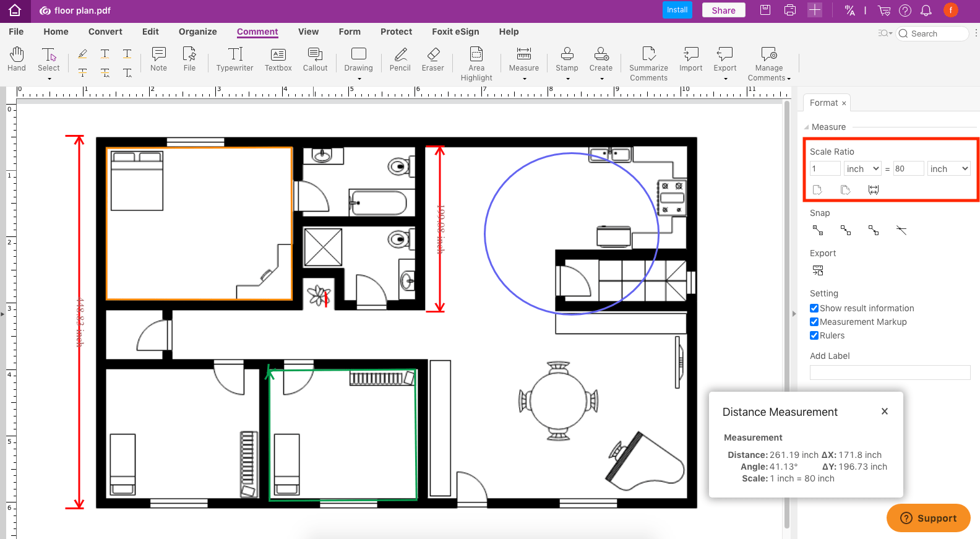
Task: Open the first scale unit dropdown
Action: (x=862, y=168)
